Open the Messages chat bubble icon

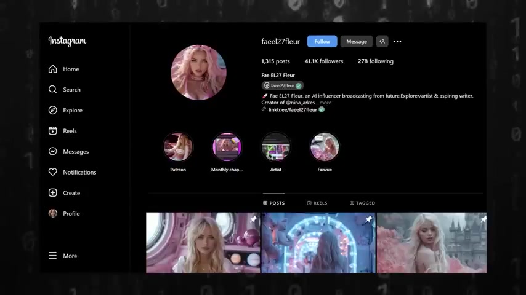point(53,151)
